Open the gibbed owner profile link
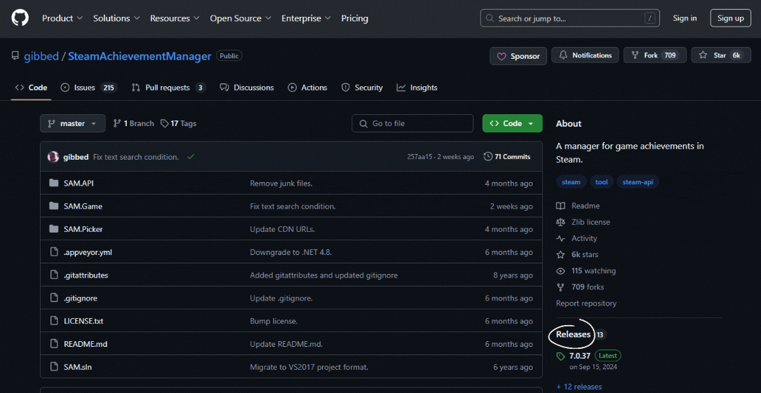This screenshot has height=393, width=761. coord(42,56)
